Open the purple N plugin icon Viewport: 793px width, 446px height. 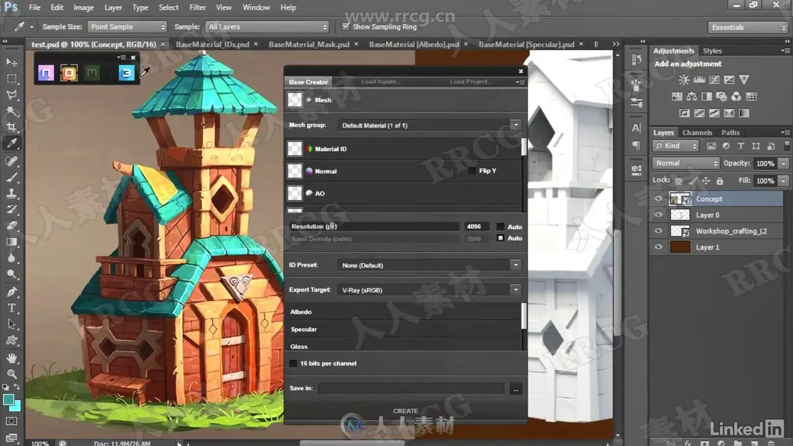pyautogui.click(x=46, y=74)
